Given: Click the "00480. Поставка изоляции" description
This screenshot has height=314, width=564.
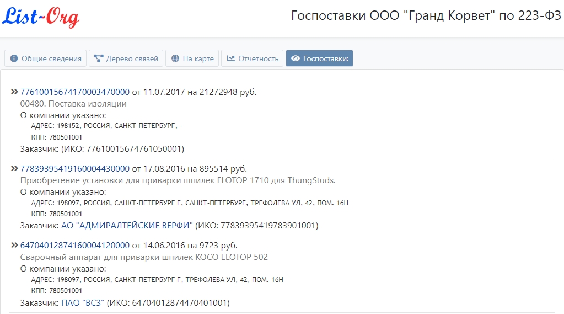Looking at the screenshot, I should click(73, 104).
